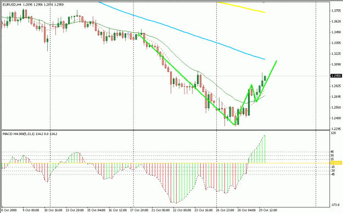The image size is (343, 213).
Task: Click the 1.2560 price axis label
Action: (336, 107)
